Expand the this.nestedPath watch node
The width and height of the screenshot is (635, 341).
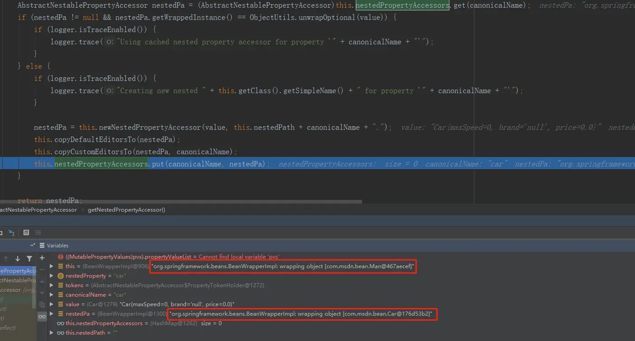(x=52, y=333)
